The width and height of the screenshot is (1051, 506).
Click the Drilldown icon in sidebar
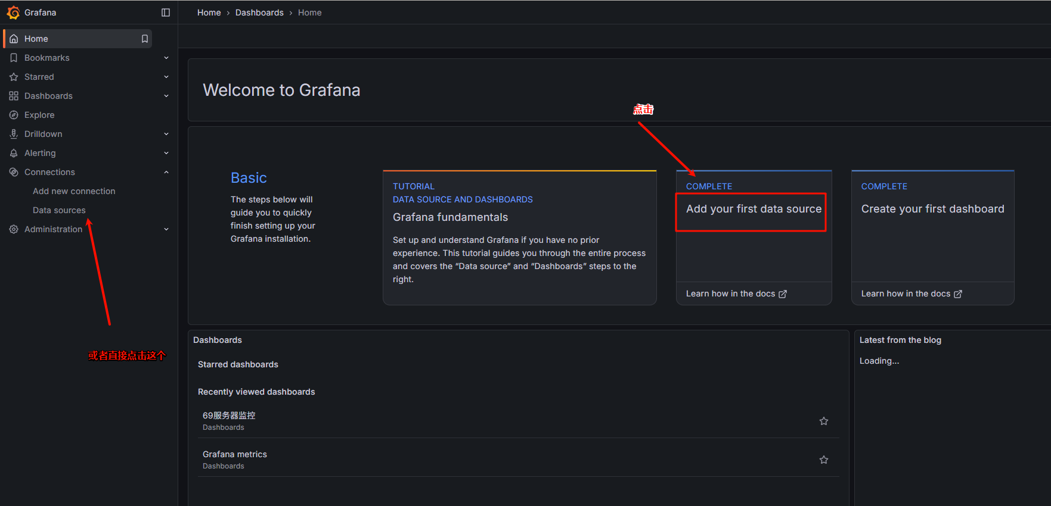(14, 134)
